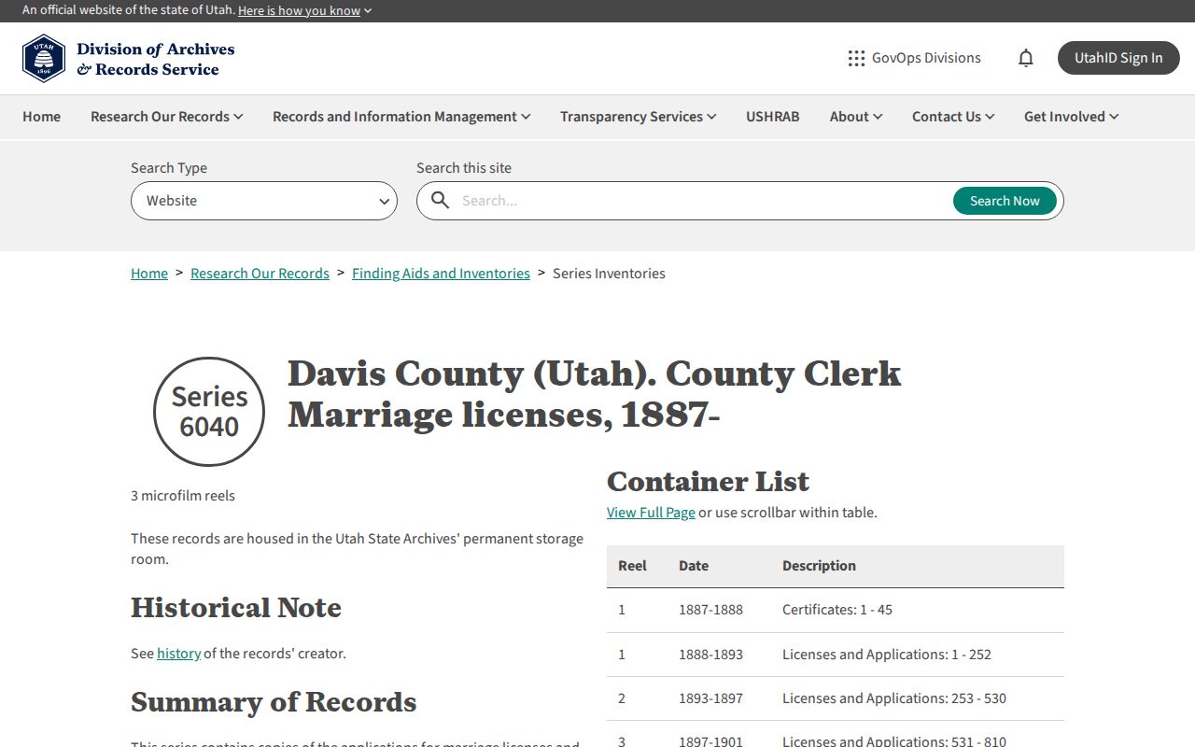
Task: Select 'Certificates: 1 - 45' cell
Action: [837, 610]
